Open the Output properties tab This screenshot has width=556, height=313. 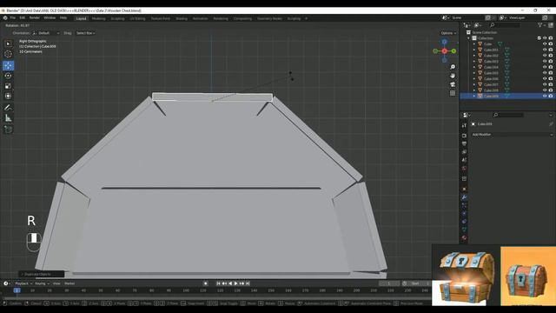[464, 143]
